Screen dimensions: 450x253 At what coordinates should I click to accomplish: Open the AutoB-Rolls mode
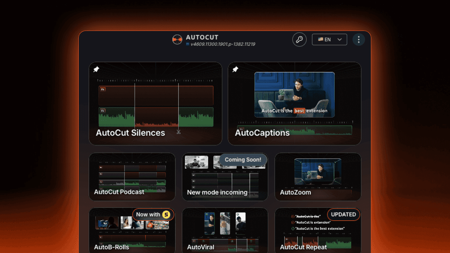(x=132, y=230)
